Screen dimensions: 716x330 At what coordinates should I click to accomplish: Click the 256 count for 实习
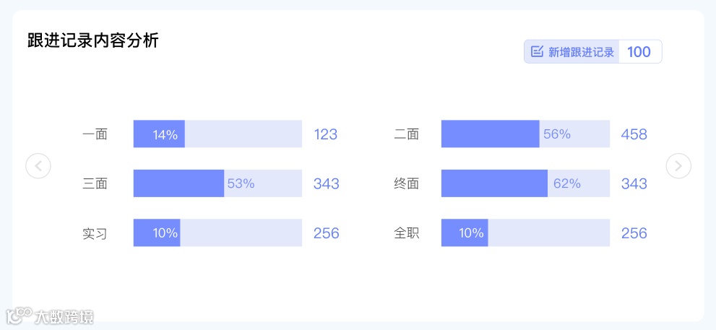(x=326, y=233)
